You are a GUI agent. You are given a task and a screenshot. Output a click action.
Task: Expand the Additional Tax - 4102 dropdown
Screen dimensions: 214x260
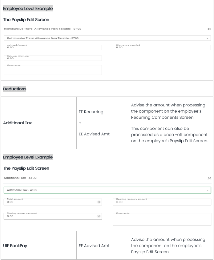208,190
